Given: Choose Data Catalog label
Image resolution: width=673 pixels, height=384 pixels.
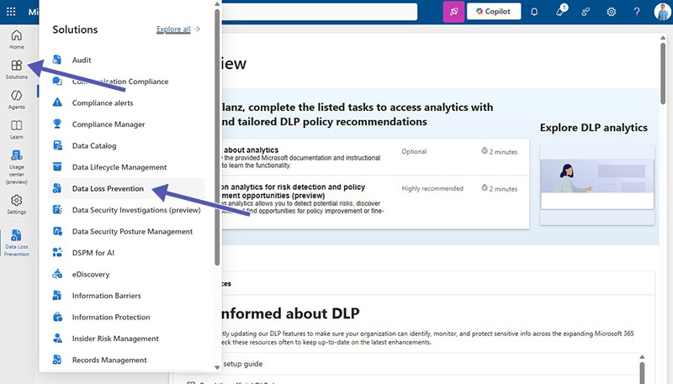Looking at the screenshot, I should click(94, 145).
